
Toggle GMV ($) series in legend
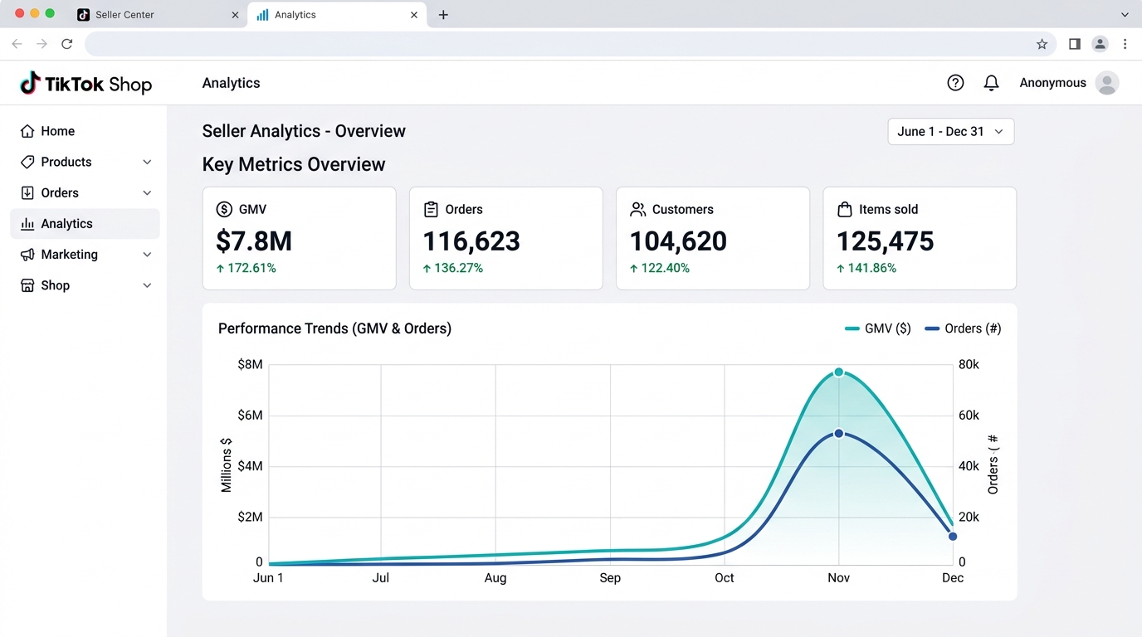877,328
